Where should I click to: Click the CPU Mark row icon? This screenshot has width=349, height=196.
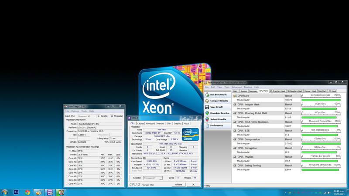[235, 96]
